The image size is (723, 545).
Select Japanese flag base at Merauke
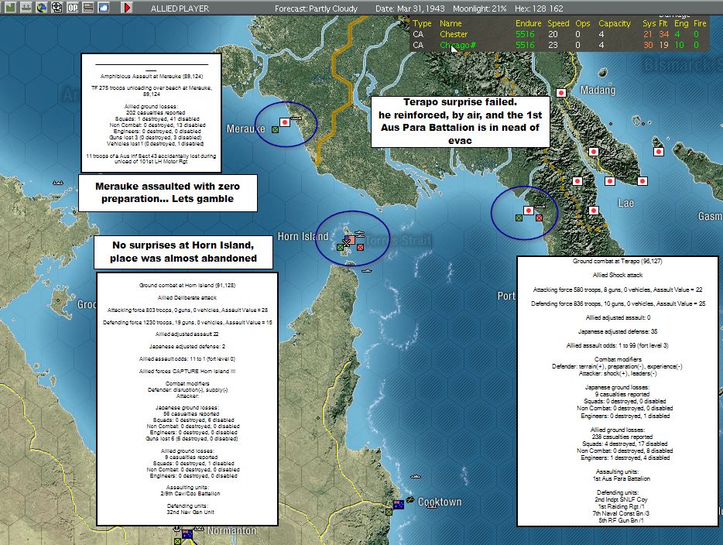[285, 122]
